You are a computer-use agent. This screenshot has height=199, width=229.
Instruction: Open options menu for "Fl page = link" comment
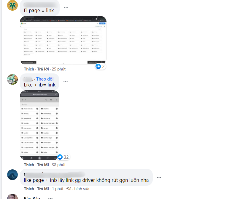pos(66,8)
